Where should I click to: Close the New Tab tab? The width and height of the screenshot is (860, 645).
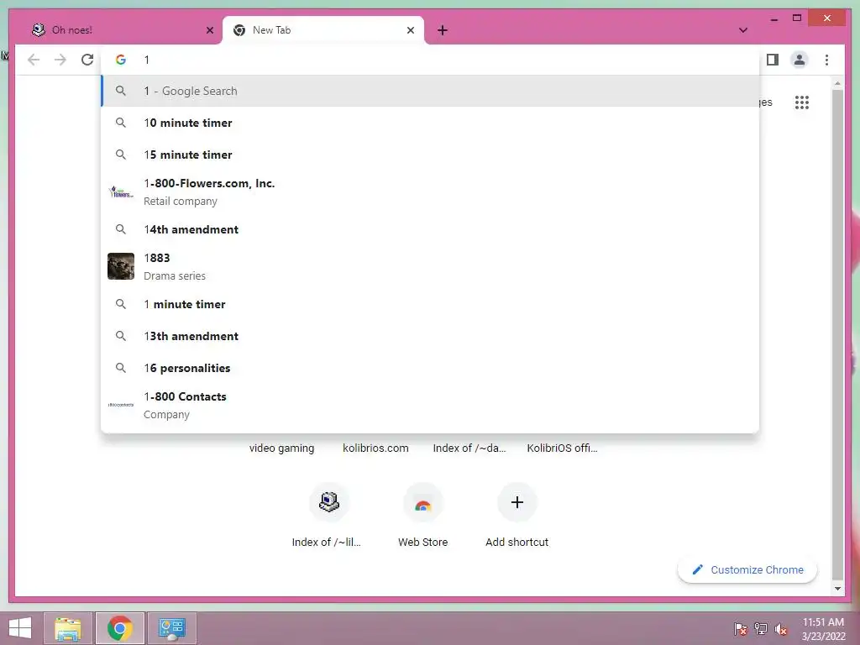click(x=410, y=30)
